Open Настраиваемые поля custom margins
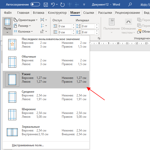 (x=28, y=145)
